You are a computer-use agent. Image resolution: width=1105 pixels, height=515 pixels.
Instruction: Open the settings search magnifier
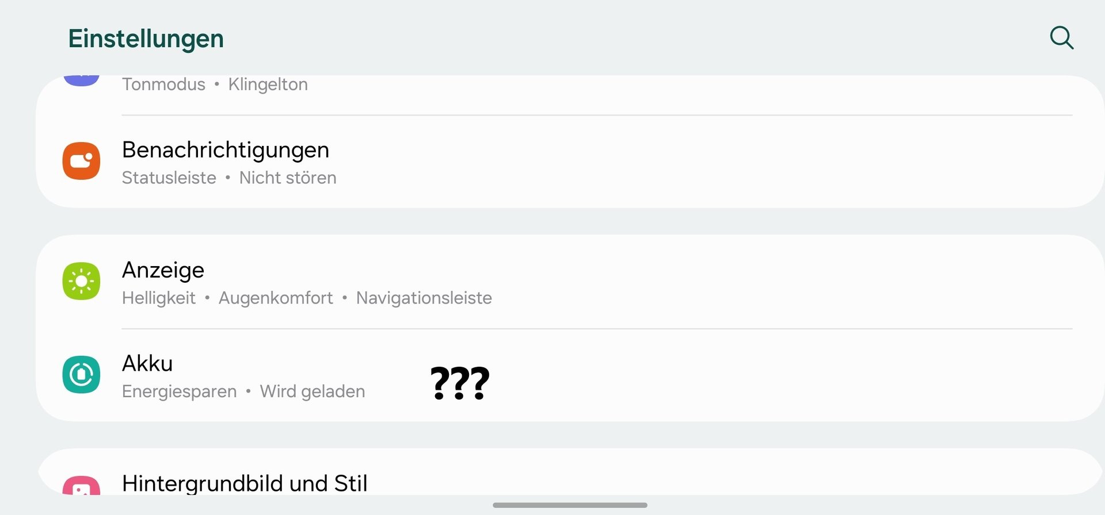tap(1061, 38)
